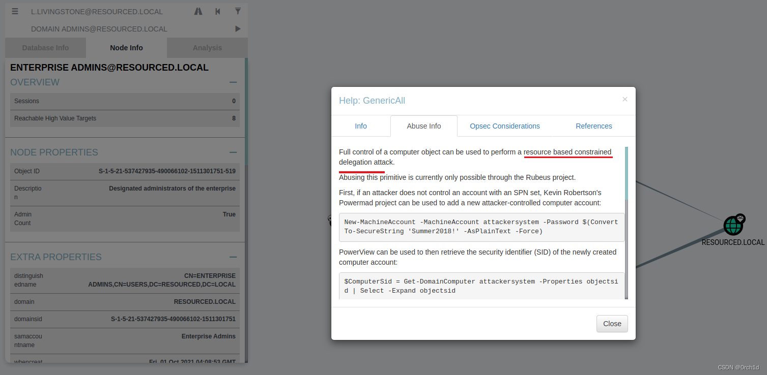Click the Admin Count True row
767x375 pixels.
(125, 218)
